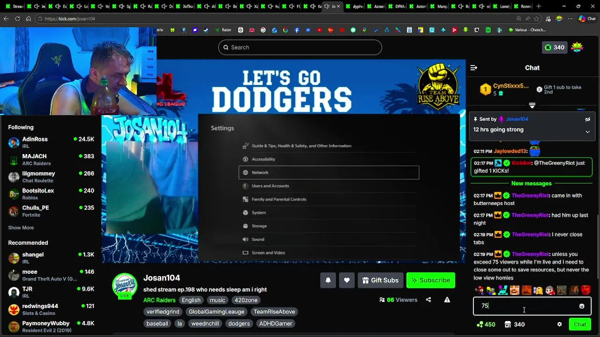This screenshot has width=600, height=337.
Task: Open TJR recommended channel
Action: click(x=51, y=292)
